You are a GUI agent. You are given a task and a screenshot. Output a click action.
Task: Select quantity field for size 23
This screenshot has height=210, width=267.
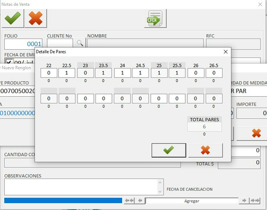click(85, 73)
